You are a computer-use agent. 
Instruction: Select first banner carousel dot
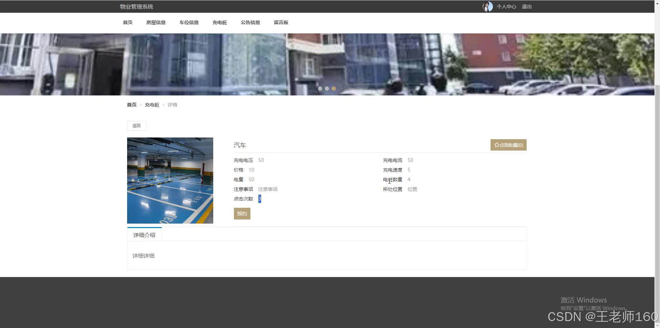(x=320, y=89)
